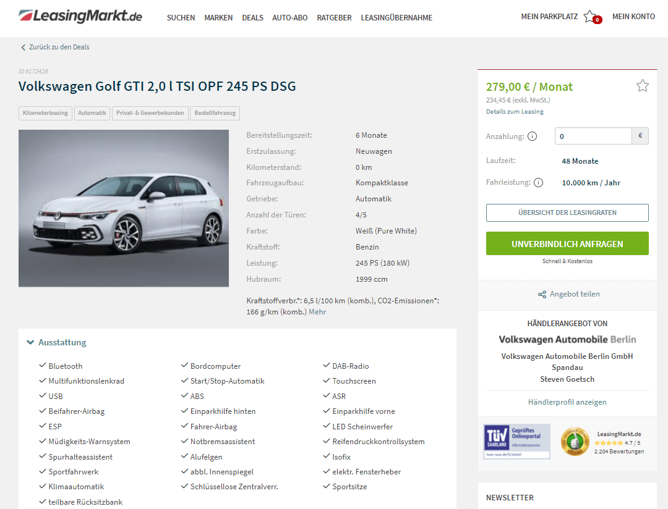Screen dimensions: 668x509
Task: Open the white Golf GTI photo
Action: tap(124, 209)
